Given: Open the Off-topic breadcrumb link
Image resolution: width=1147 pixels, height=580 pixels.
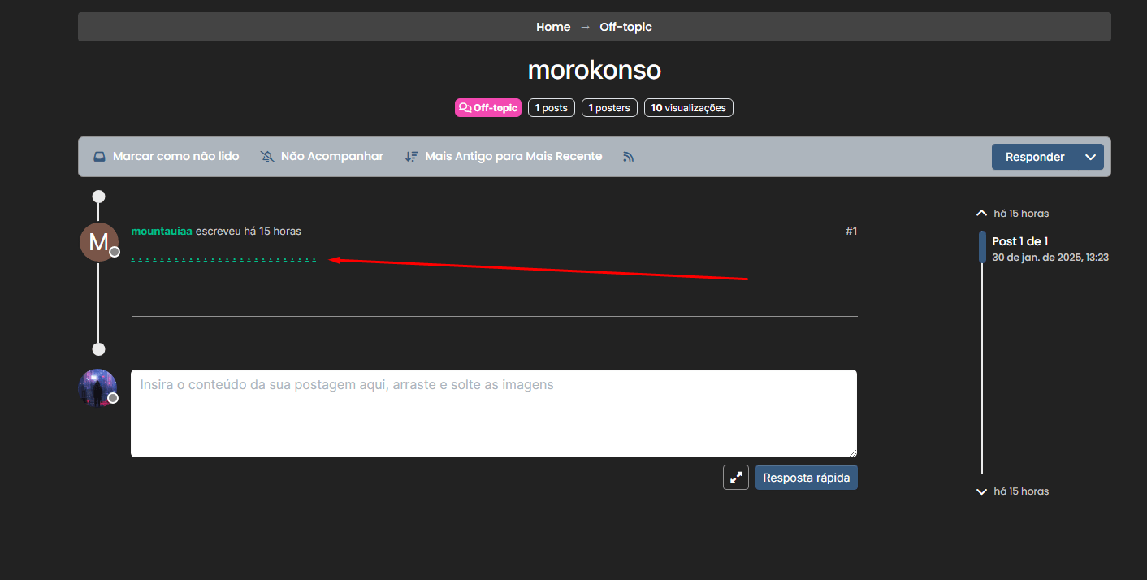Looking at the screenshot, I should [625, 27].
